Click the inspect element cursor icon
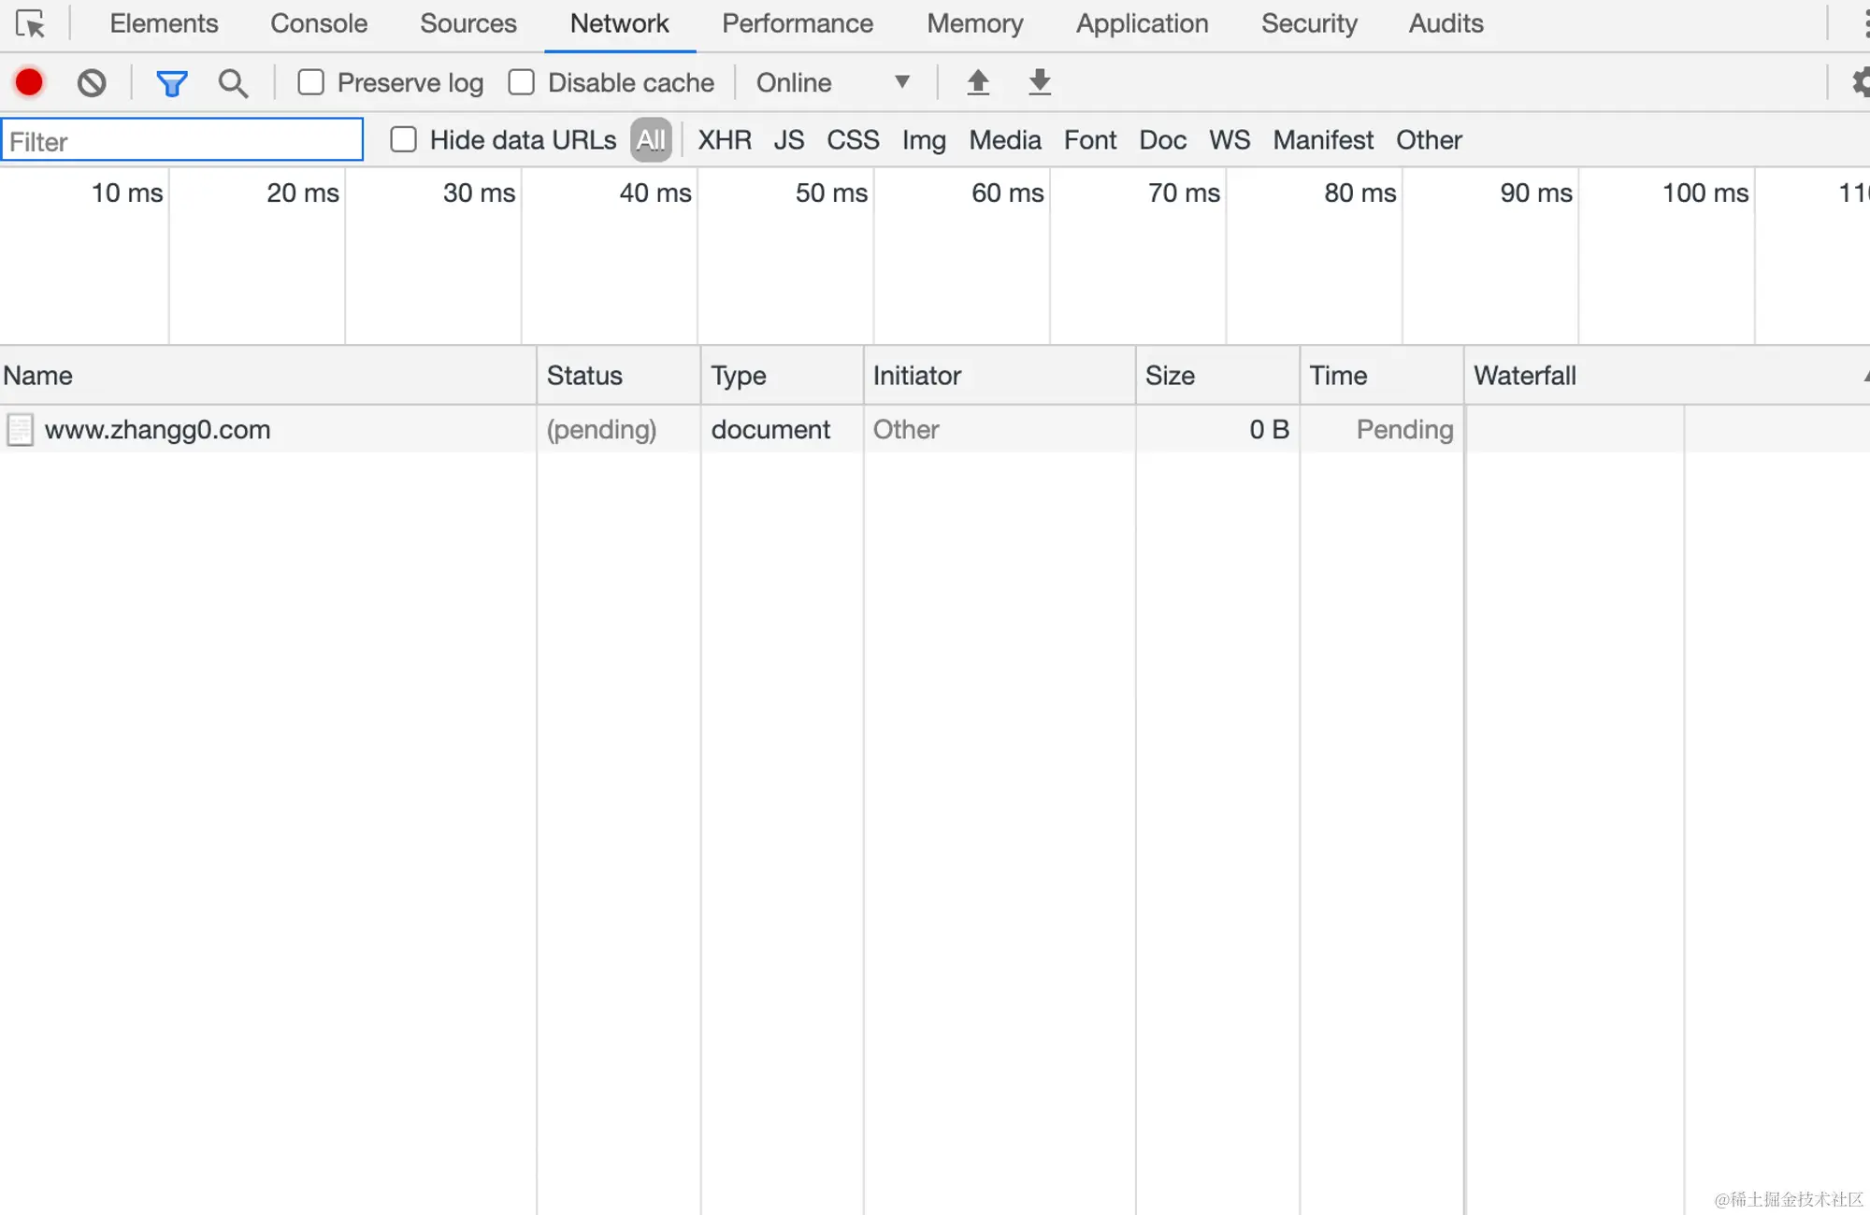 (30, 23)
